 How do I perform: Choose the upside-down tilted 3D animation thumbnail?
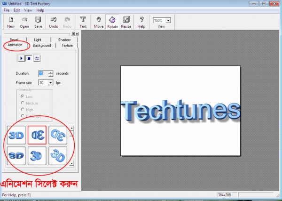(58, 135)
